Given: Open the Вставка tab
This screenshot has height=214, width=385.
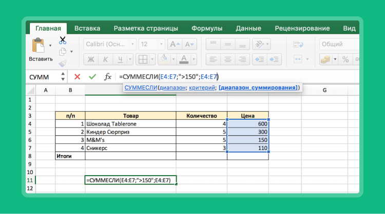Looking at the screenshot, I should point(87,28).
